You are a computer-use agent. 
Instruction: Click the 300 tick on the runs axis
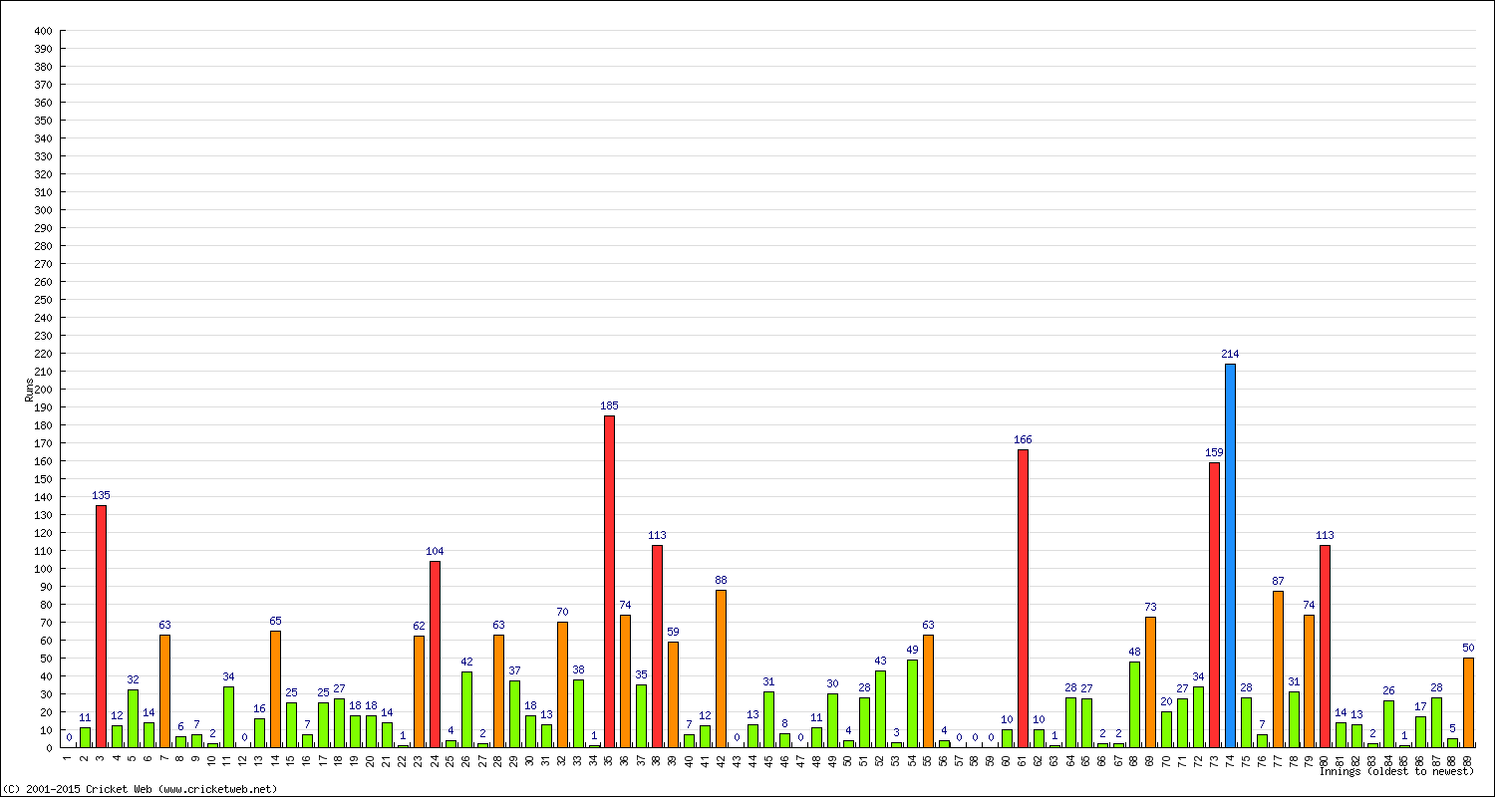(42, 210)
